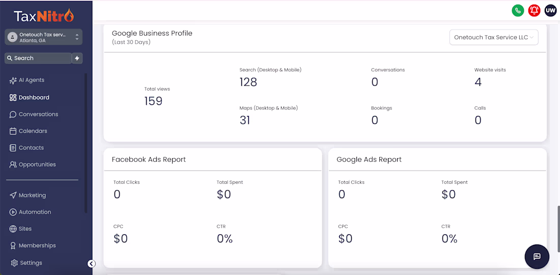Viewport: 560px width, 275px height.
Task: Click the Calendars icon in sidebar
Action: coord(13,131)
